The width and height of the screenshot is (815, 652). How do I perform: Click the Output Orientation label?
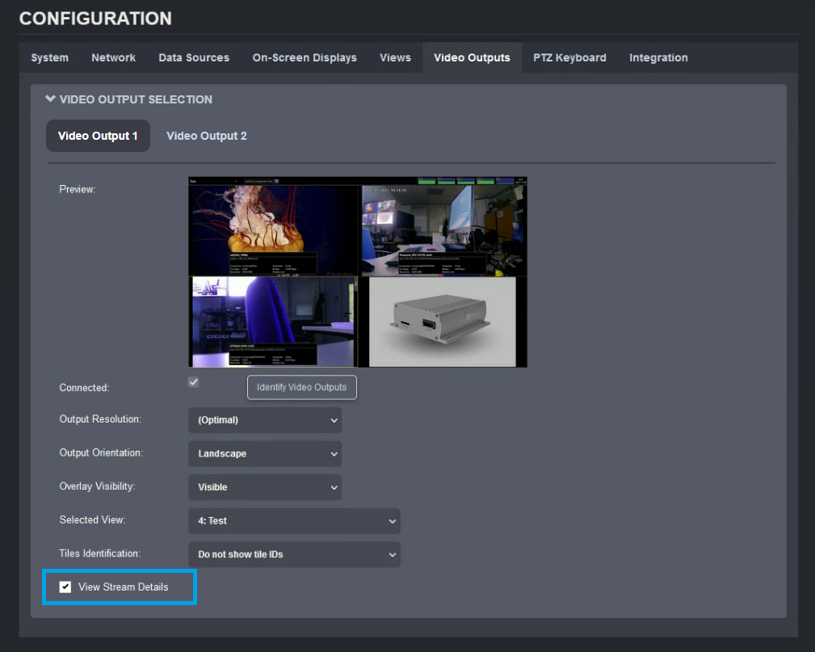point(101,453)
